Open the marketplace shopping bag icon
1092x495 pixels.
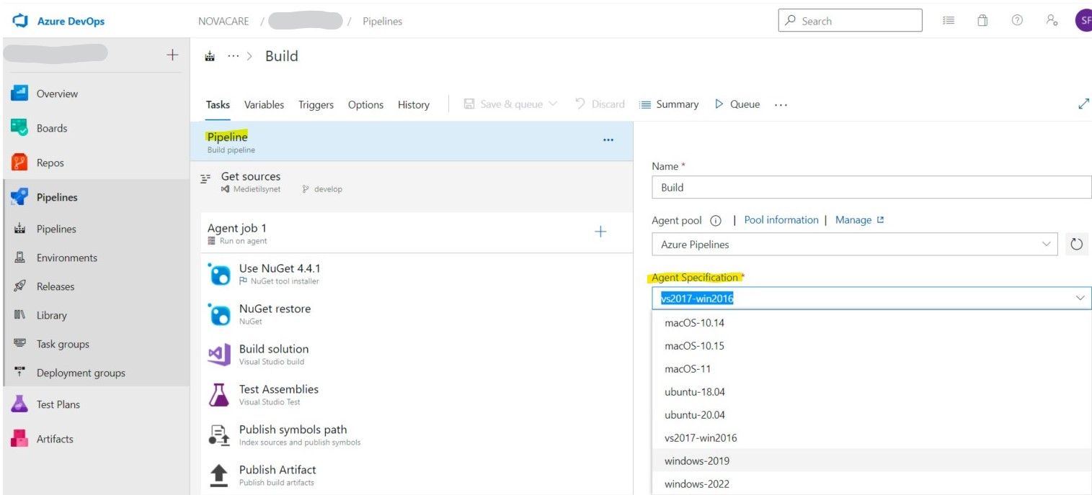pos(982,21)
